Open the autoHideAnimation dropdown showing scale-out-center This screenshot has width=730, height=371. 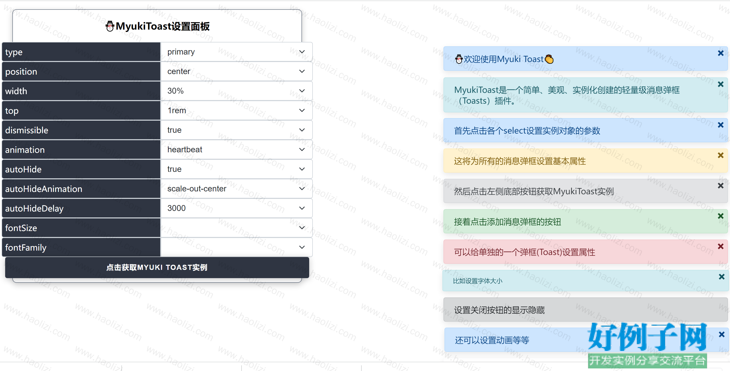coord(236,189)
